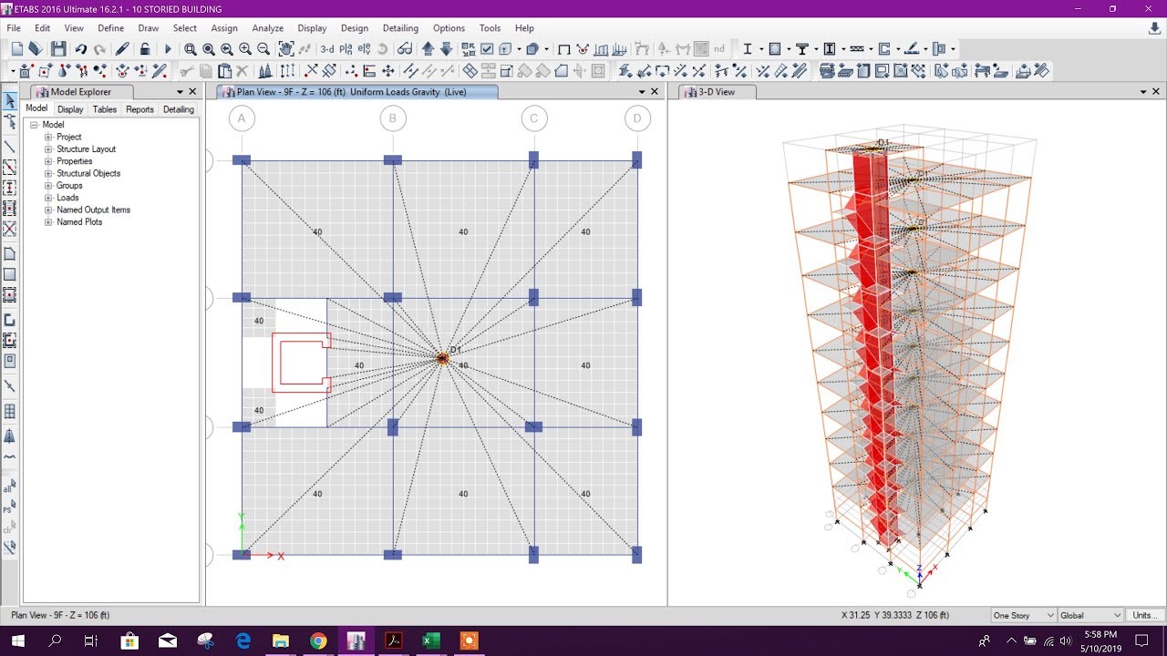Run analysis with the play arrow icon
1167x656 pixels.
(x=168, y=49)
